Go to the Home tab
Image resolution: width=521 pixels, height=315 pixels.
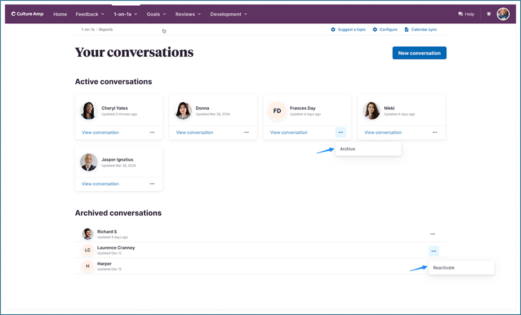tap(60, 14)
